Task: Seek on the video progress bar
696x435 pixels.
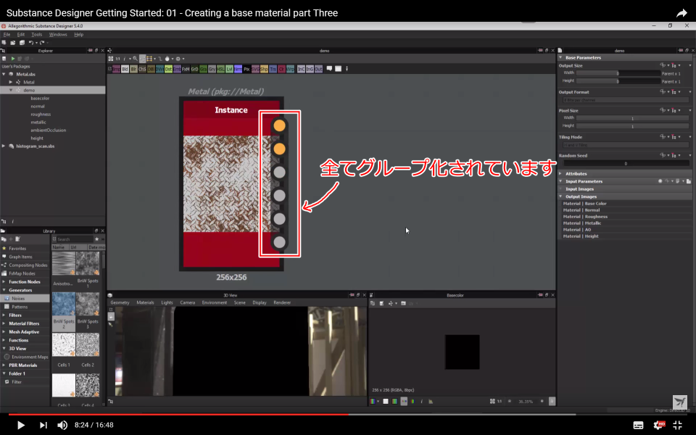Action: click(347, 415)
